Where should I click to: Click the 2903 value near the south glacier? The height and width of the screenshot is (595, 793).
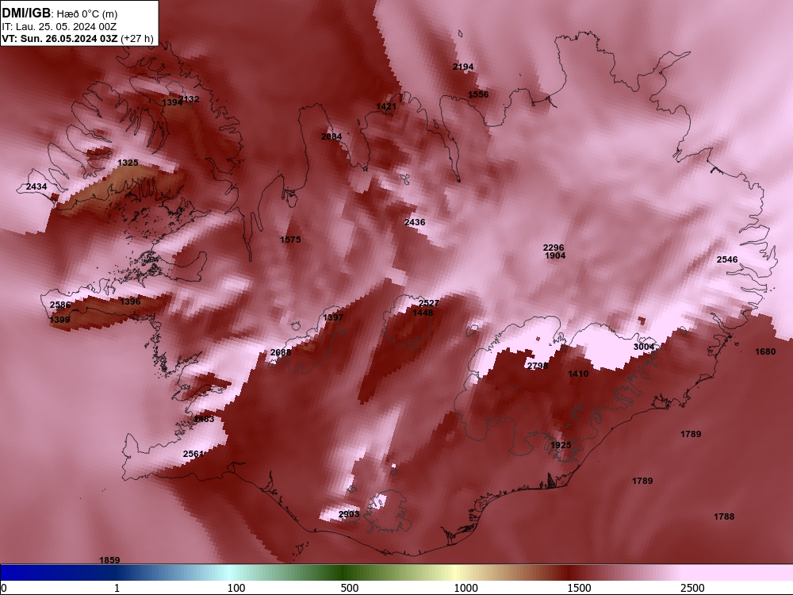(x=348, y=514)
